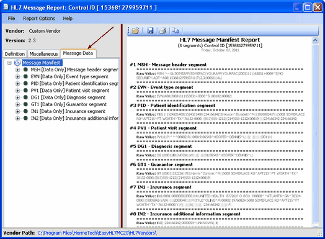Select the Message Data tab
Screen dimensions: 325x239
(78, 53)
